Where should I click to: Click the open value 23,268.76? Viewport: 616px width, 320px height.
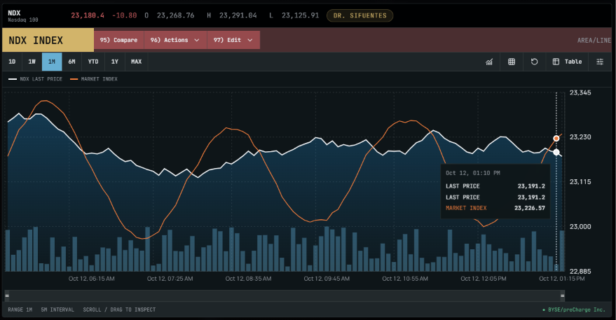(176, 15)
